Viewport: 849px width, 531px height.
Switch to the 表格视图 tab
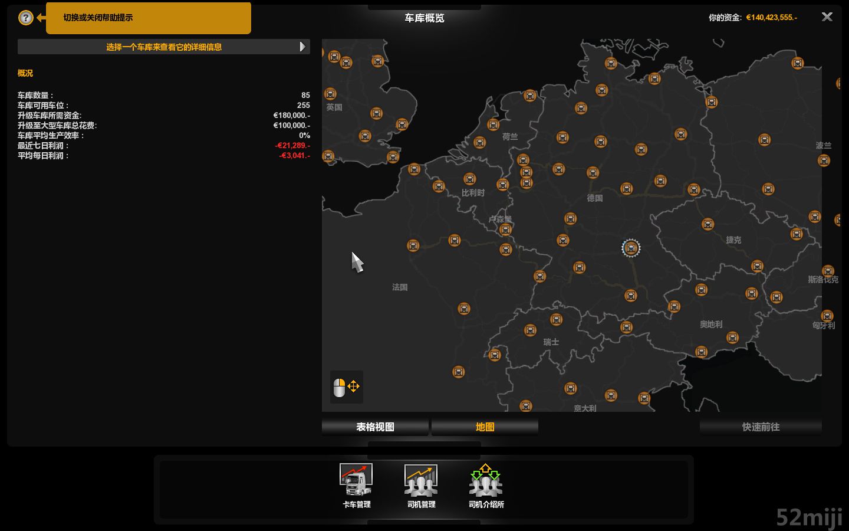375,427
